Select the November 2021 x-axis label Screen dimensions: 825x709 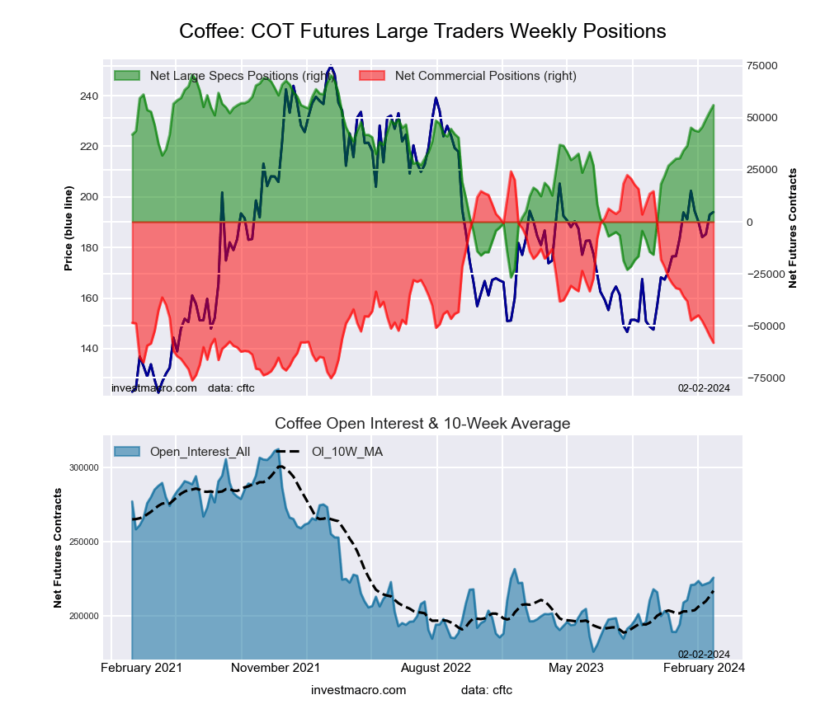276,668
